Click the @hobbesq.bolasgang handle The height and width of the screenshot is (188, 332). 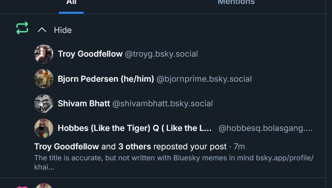(x=265, y=128)
